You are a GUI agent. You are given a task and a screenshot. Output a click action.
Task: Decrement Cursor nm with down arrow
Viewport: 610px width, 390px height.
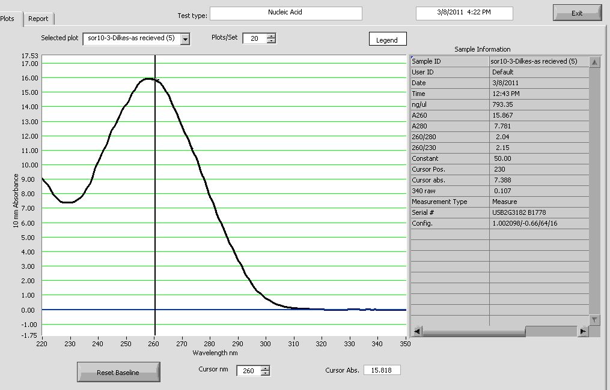pos(265,373)
